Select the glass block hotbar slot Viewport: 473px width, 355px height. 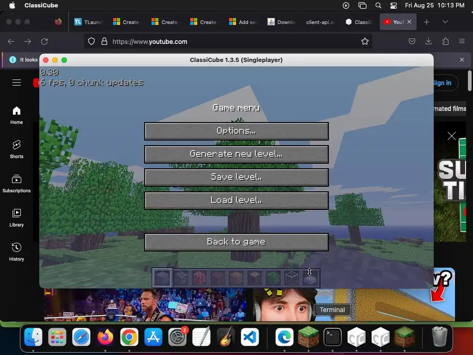coord(292,278)
